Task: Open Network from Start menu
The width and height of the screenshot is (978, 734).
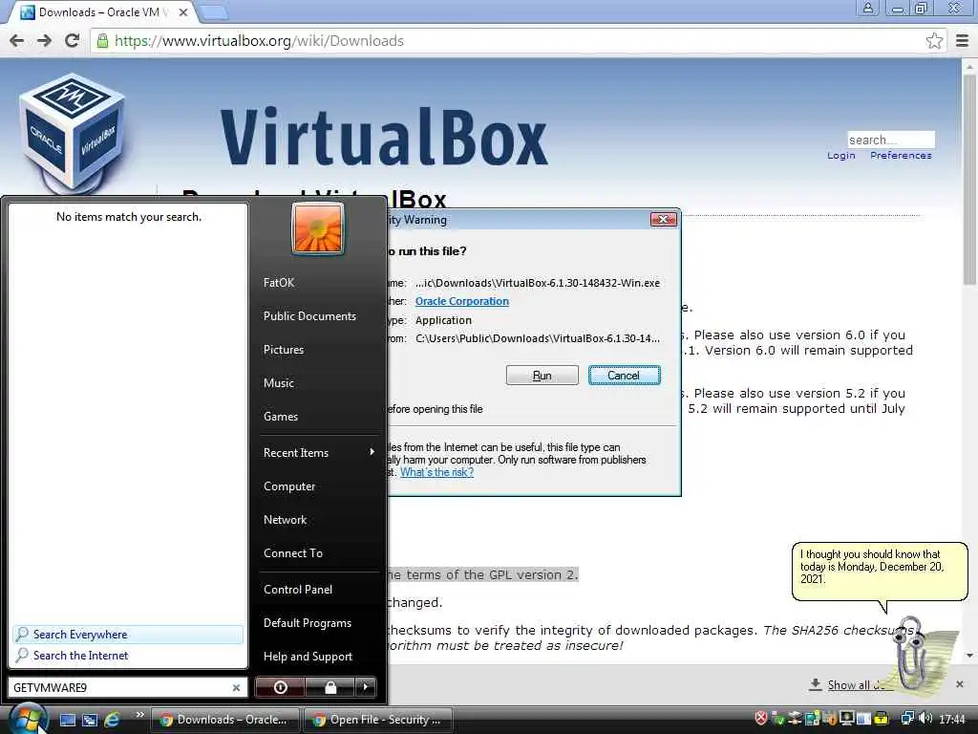Action: pos(285,520)
